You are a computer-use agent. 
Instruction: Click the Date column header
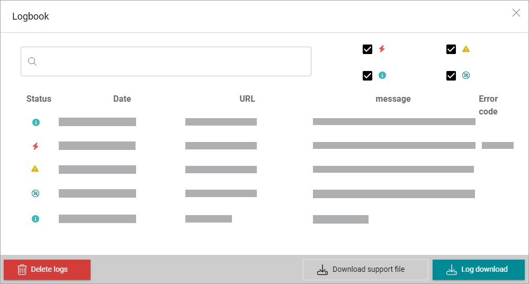122,99
